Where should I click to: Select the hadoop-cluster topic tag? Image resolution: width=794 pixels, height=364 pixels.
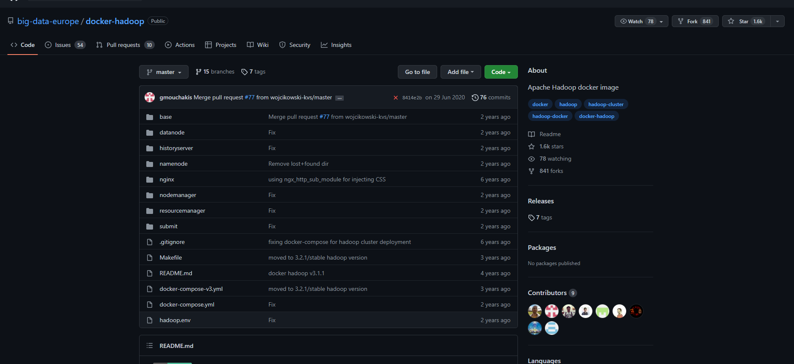click(x=606, y=104)
